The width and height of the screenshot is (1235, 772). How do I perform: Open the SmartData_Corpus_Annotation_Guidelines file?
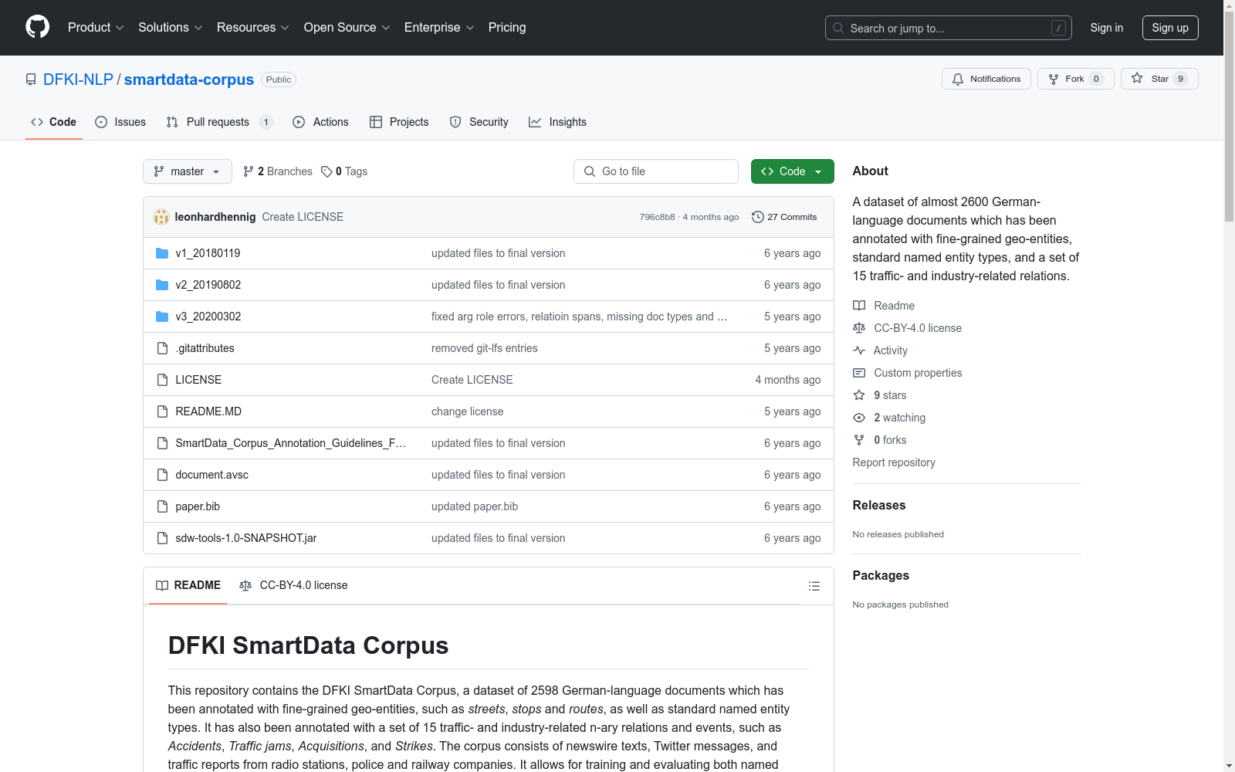[x=291, y=443]
